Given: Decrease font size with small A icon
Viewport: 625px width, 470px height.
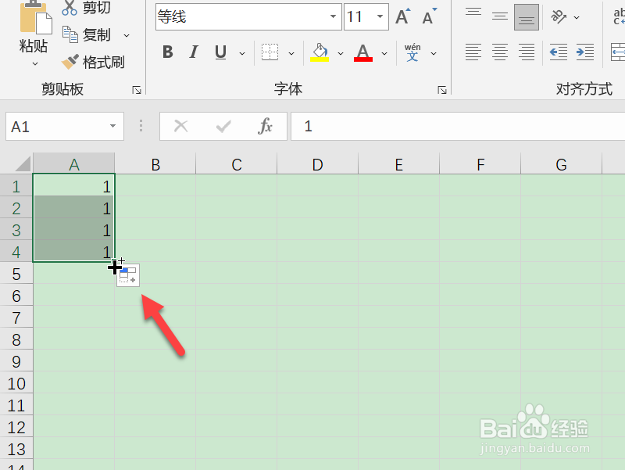Looking at the screenshot, I should (429, 16).
